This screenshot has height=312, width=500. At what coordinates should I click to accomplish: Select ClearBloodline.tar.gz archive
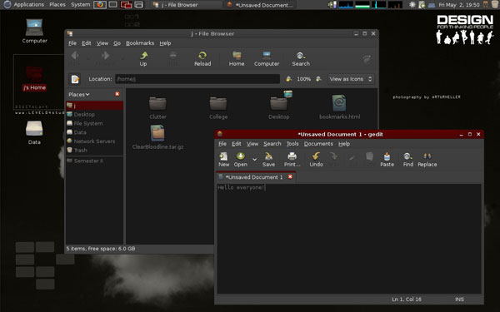click(157, 137)
